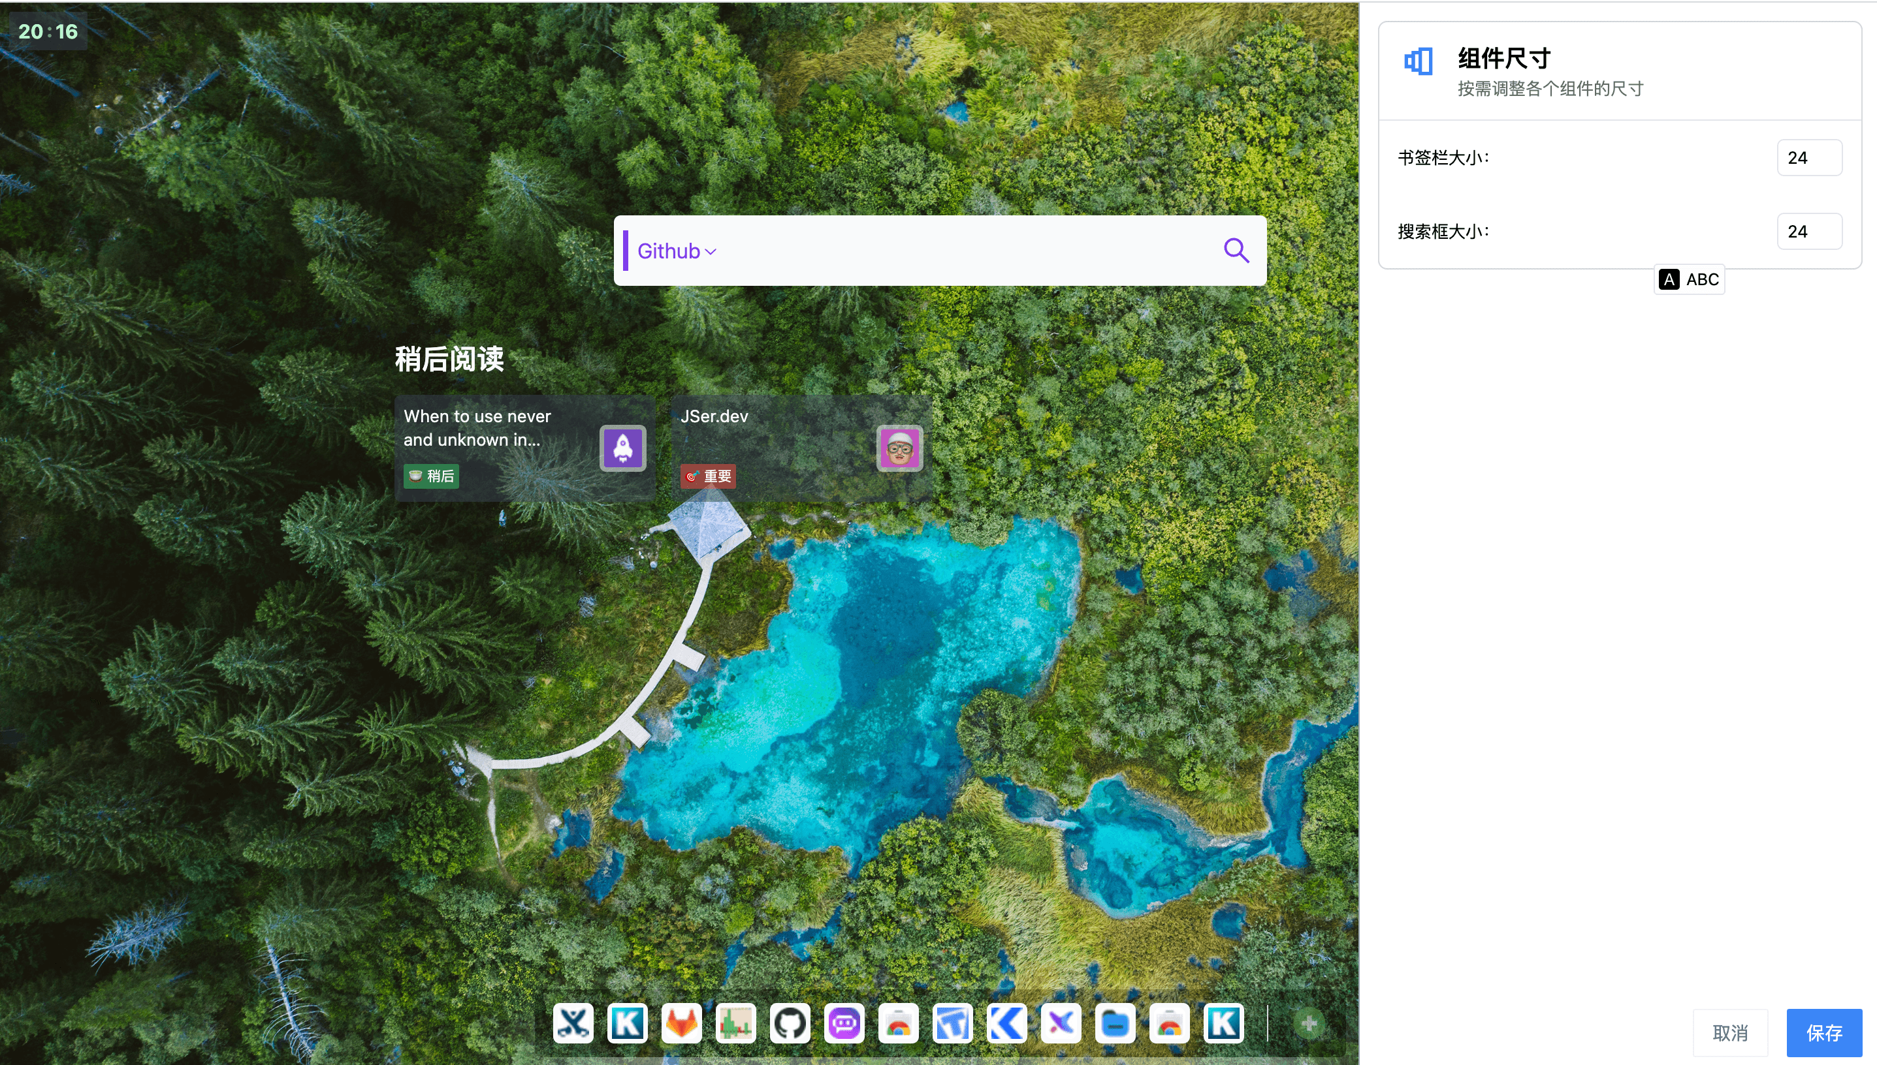Open the candlestick chart bookmark icon
Screen dimensions: 1877x1065
point(736,1023)
